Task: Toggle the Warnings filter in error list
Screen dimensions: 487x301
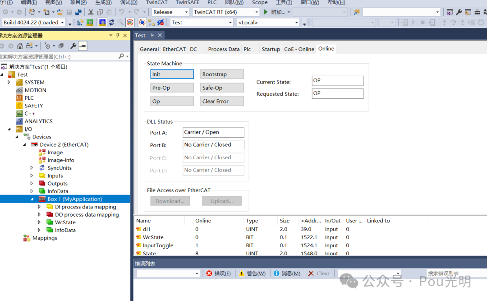Action: [252, 273]
